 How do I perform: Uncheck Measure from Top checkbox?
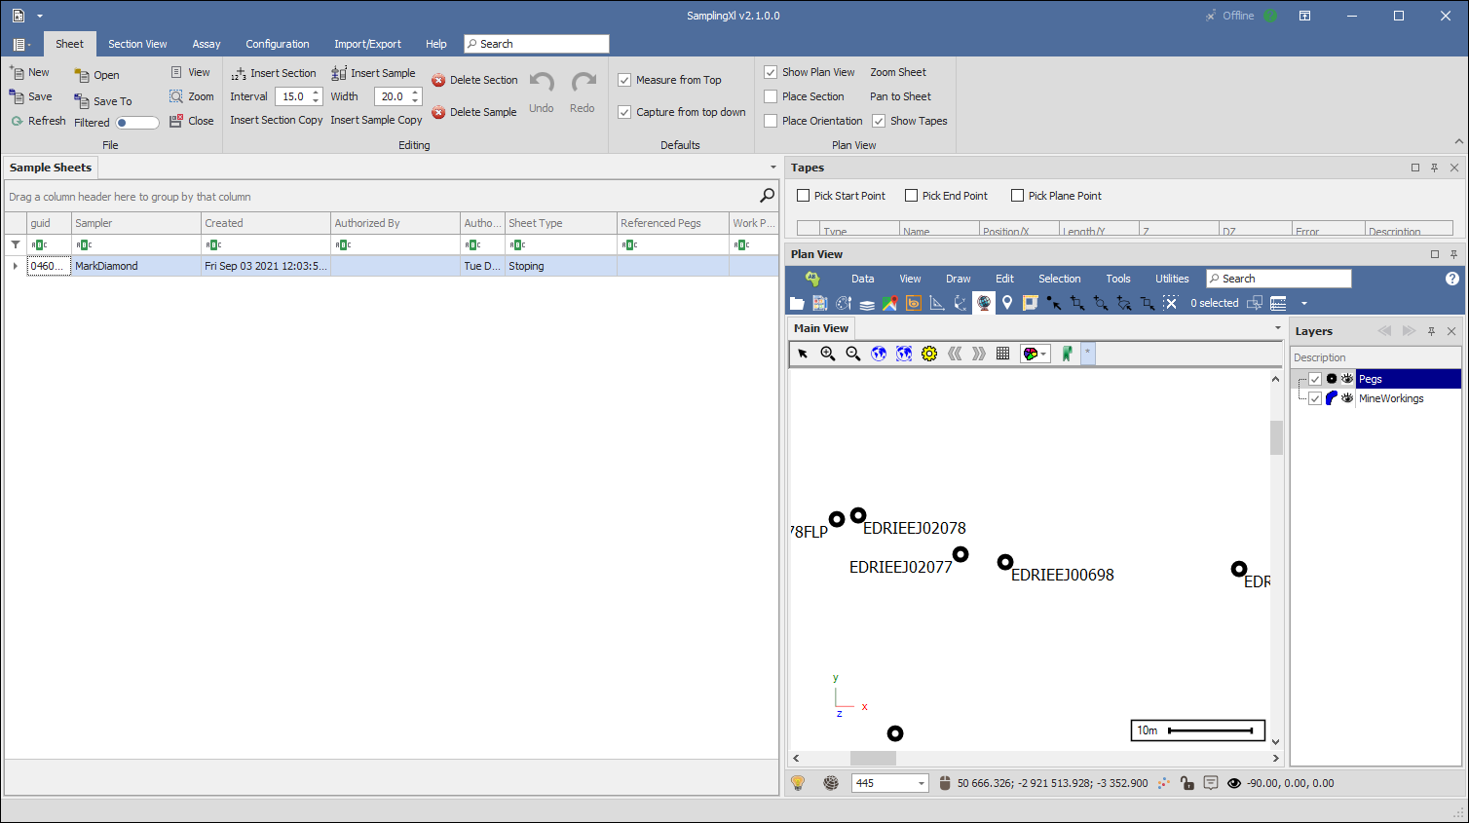pos(624,80)
